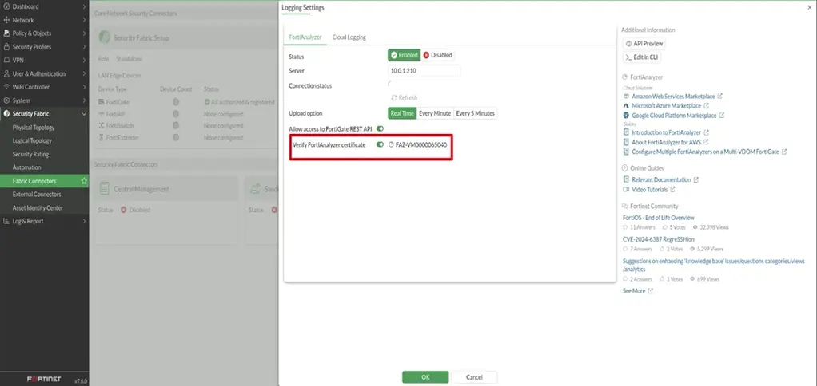Open Asset Identity Center page

tap(38, 208)
